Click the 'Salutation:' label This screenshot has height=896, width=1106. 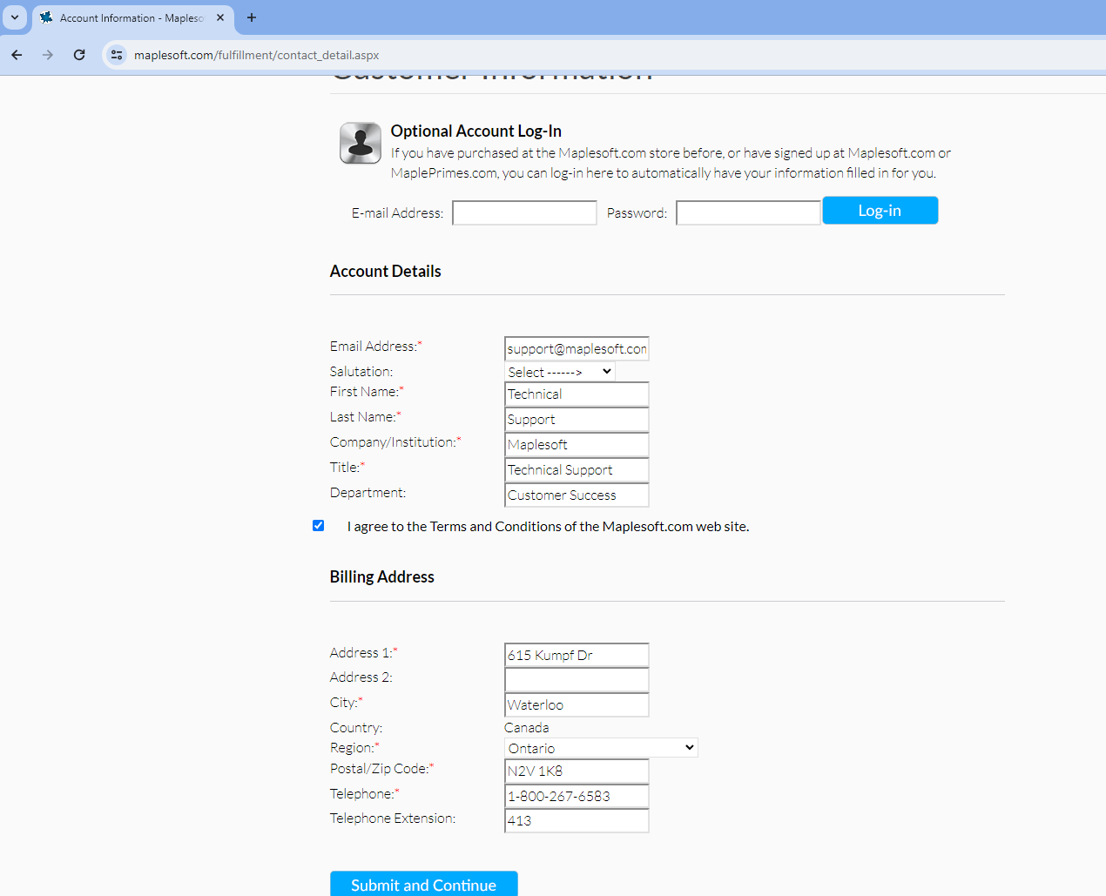[361, 371]
